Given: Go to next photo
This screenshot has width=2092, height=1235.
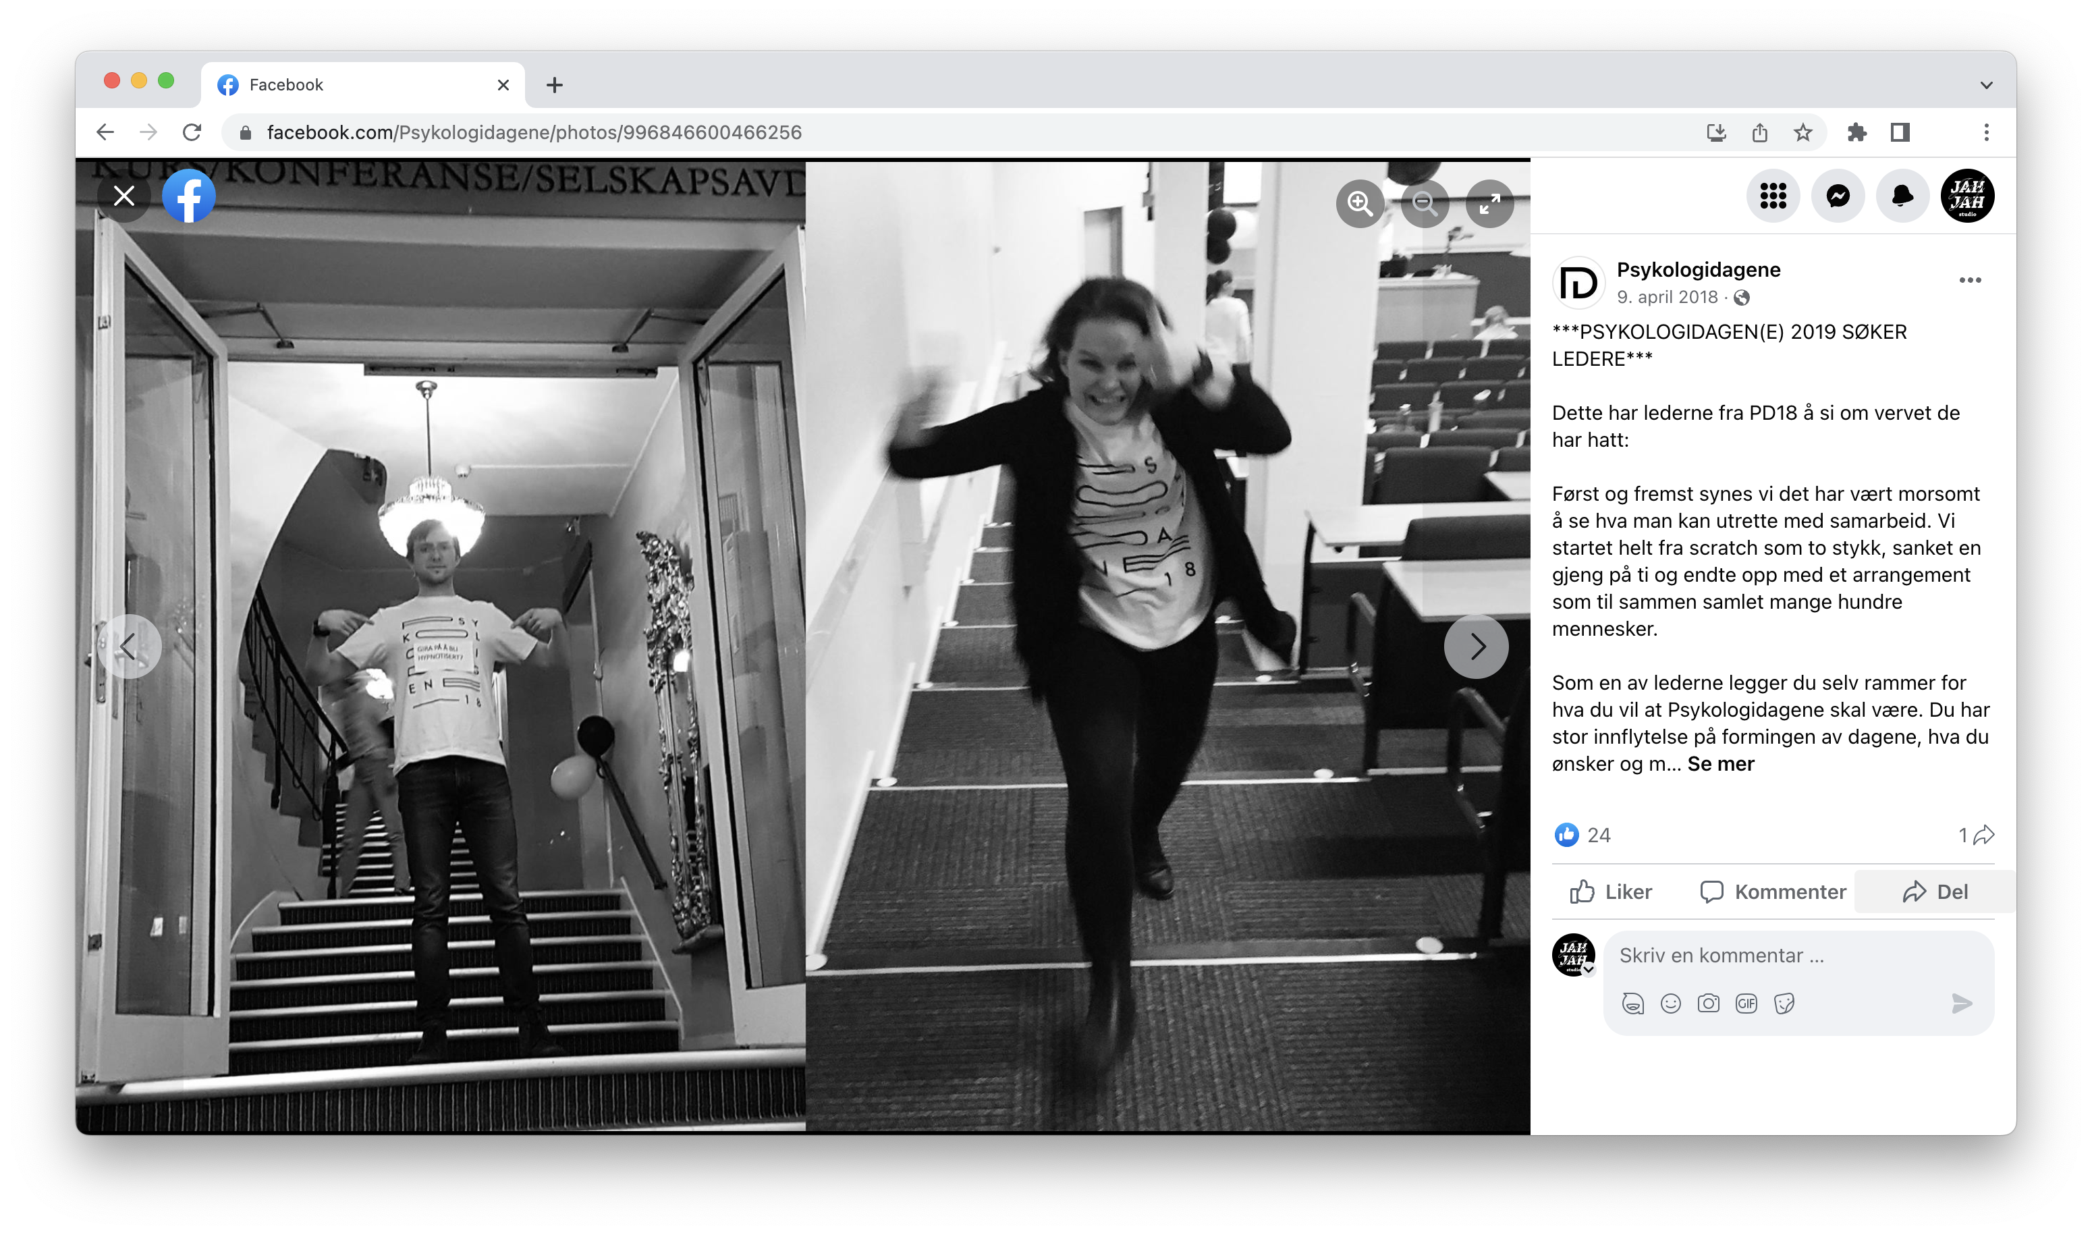Looking at the screenshot, I should point(1477,647).
